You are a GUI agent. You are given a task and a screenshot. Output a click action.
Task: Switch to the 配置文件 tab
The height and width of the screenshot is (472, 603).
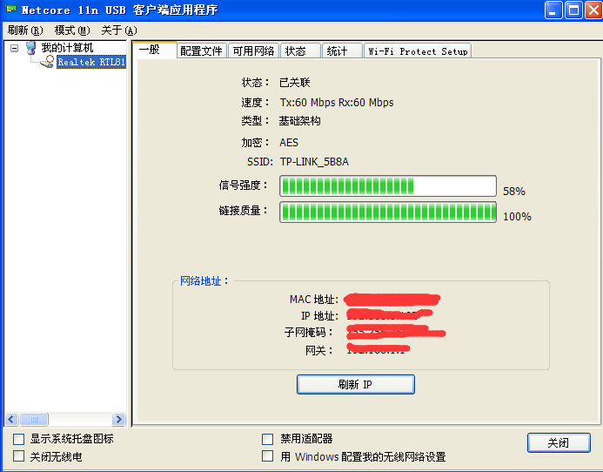pyautogui.click(x=202, y=51)
